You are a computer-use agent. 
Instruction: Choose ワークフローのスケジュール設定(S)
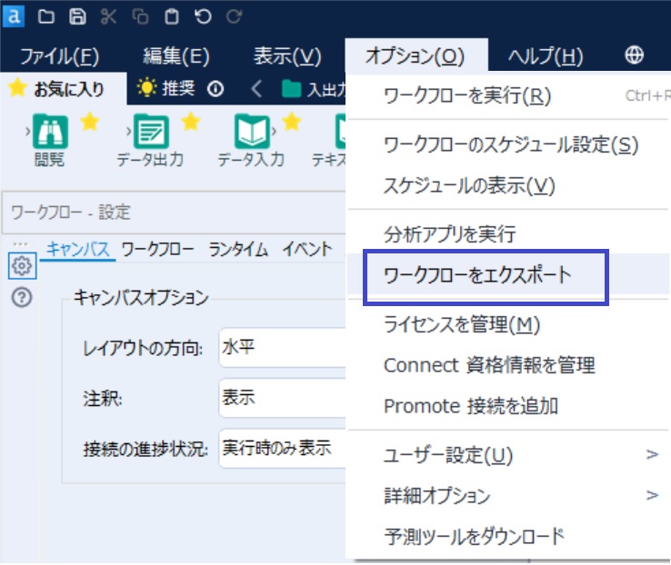(x=508, y=144)
